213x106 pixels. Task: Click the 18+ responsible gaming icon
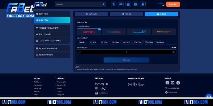click(x=130, y=85)
